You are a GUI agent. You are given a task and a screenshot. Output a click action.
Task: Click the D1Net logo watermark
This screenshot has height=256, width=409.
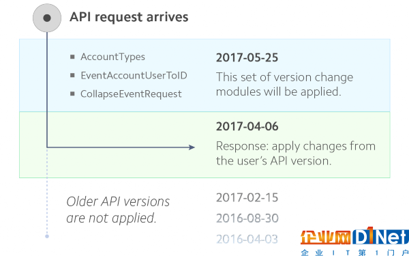click(x=381, y=237)
